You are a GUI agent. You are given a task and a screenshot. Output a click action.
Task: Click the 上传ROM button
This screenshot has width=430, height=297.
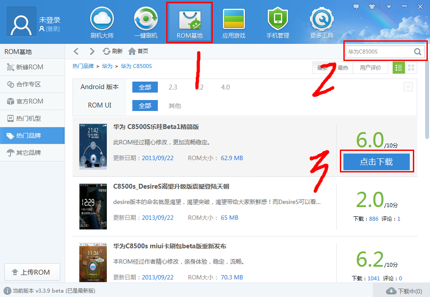click(x=33, y=272)
